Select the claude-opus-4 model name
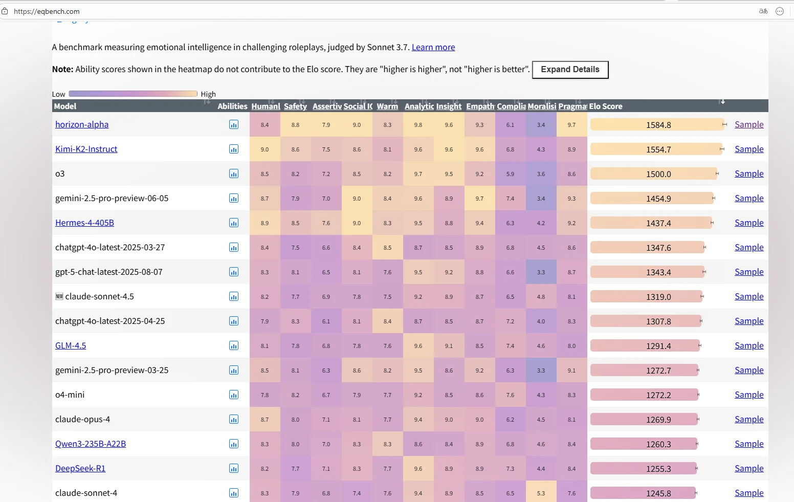Screen dimensions: 794x502 [x=82, y=420]
